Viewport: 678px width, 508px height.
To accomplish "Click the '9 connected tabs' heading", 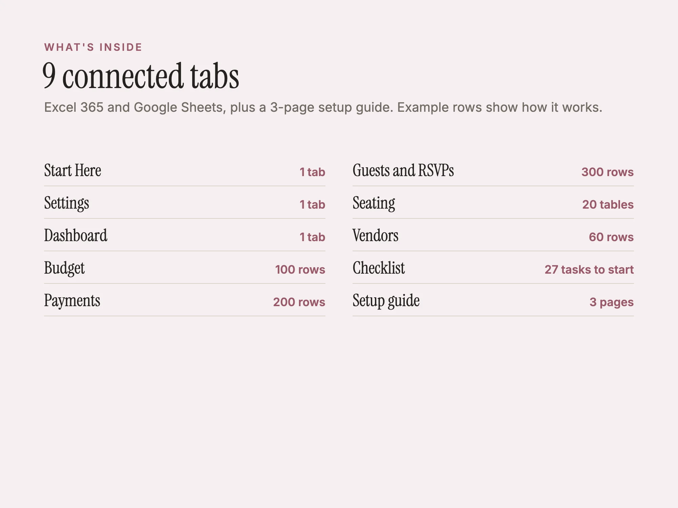I will pyautogui.click(x=141, y=76).
